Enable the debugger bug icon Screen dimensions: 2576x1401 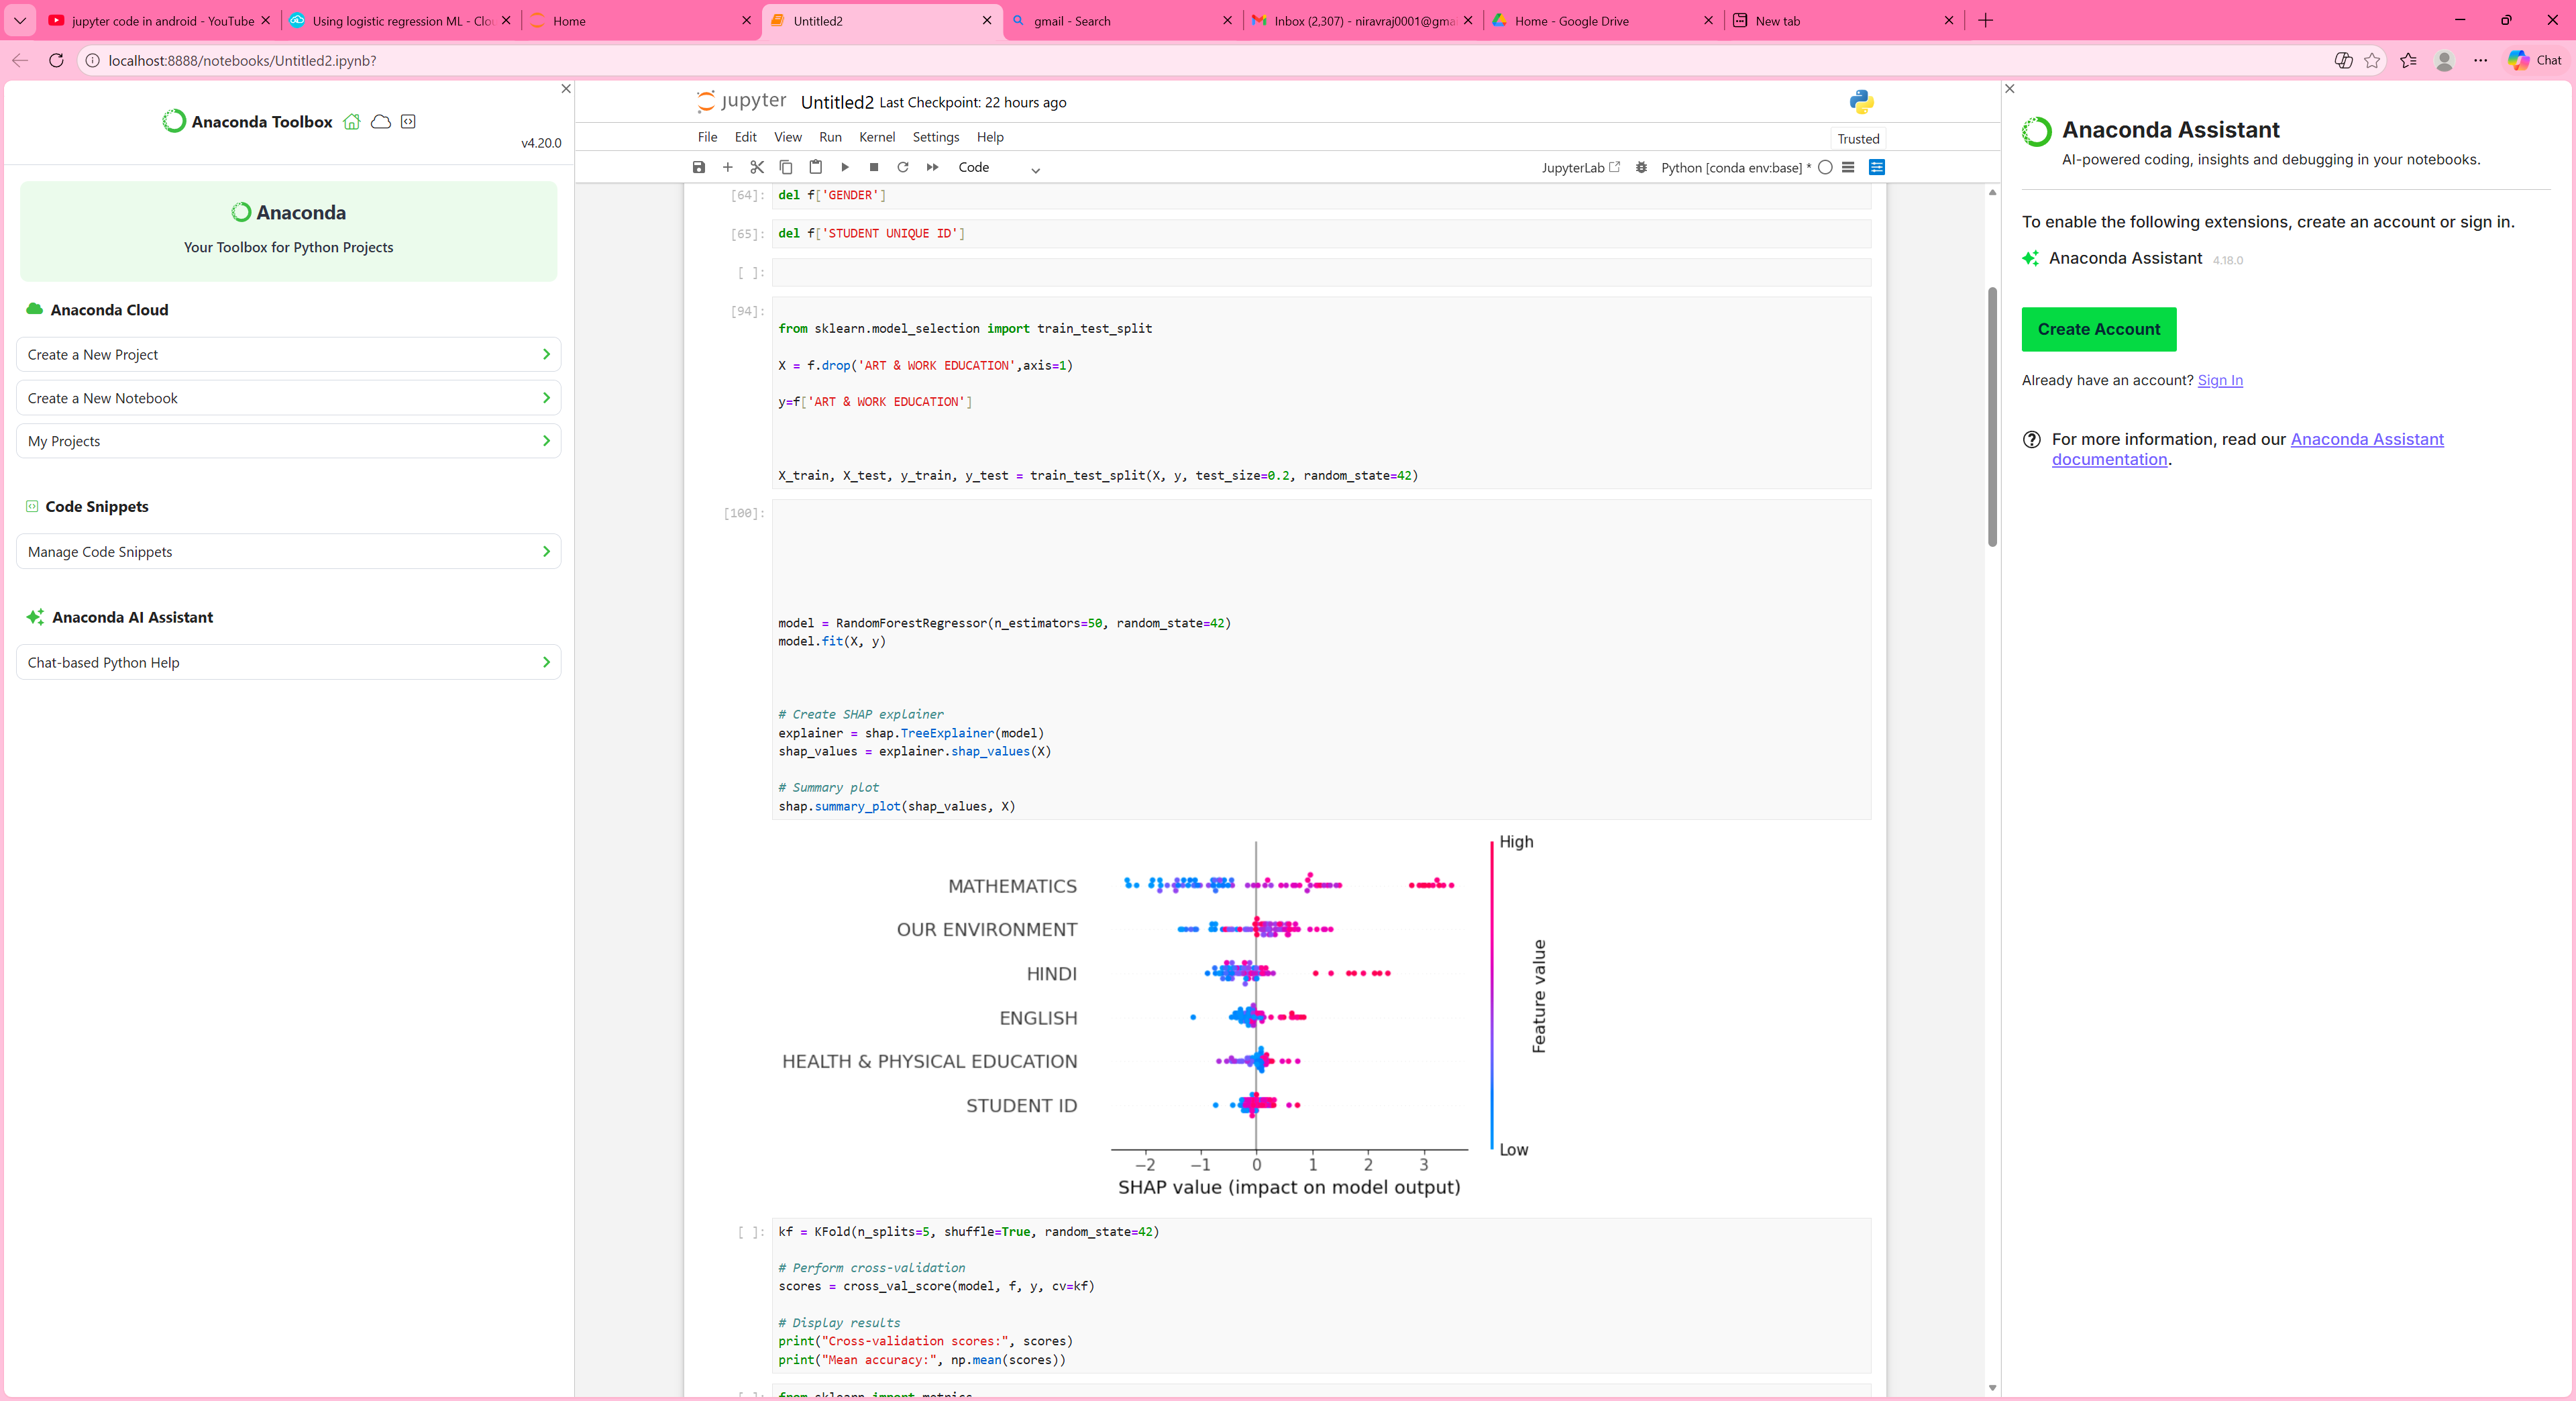(x=1641, y=167)
